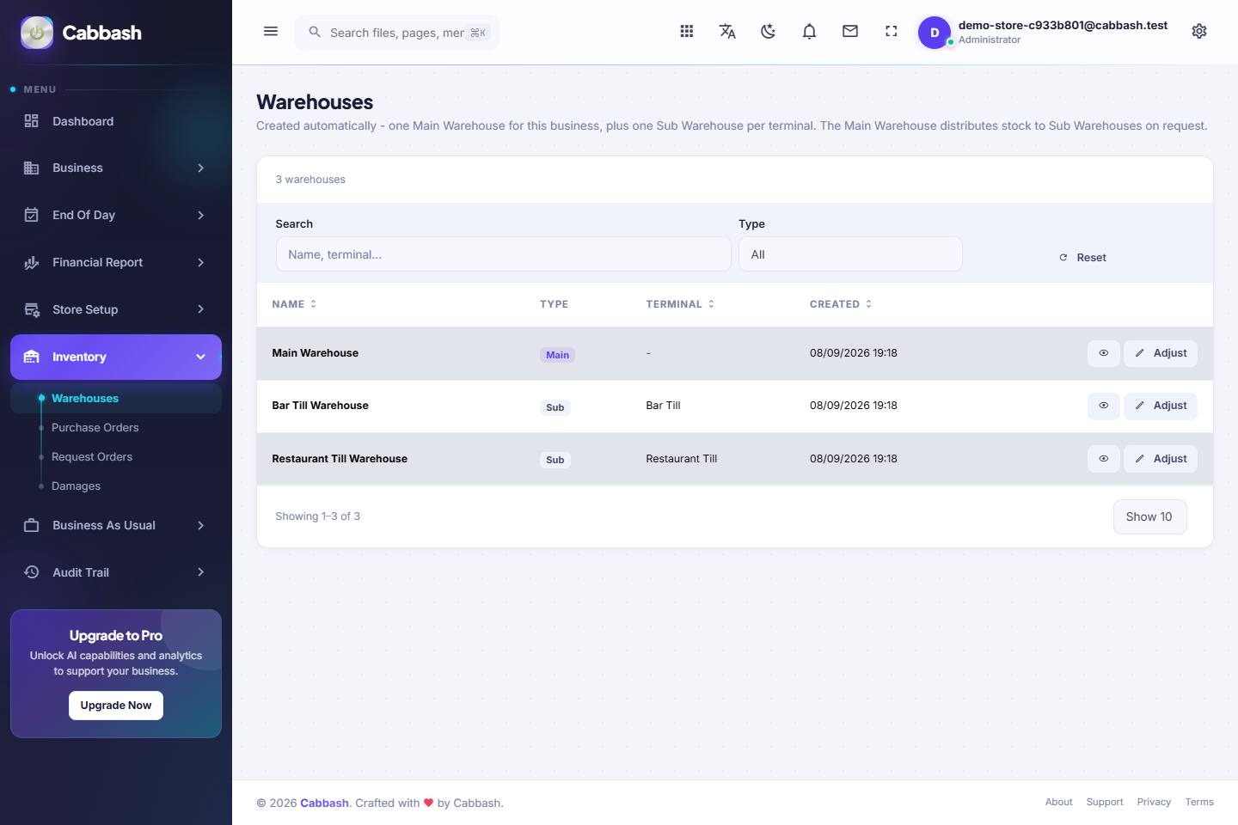The image size is (1238, 825).
Task: Click the Upgrade Now button
Action: click(116, 706)
